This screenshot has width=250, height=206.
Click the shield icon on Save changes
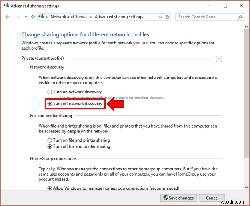point(166,198)
